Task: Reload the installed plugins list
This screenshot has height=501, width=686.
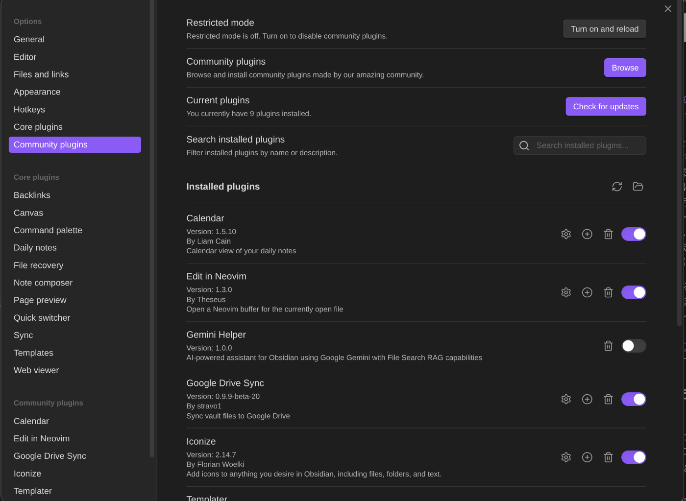Action: click(617, 187)
